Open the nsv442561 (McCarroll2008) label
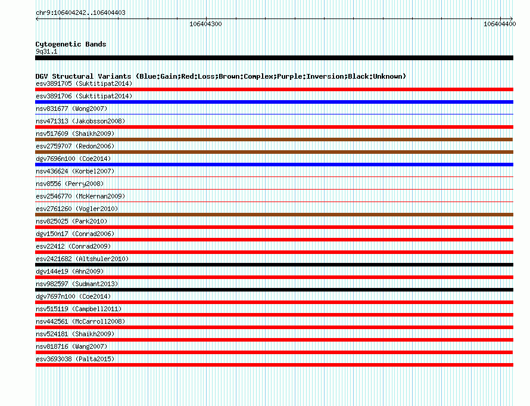Screen dimensions: 530x406 click(x=80, y=321)
